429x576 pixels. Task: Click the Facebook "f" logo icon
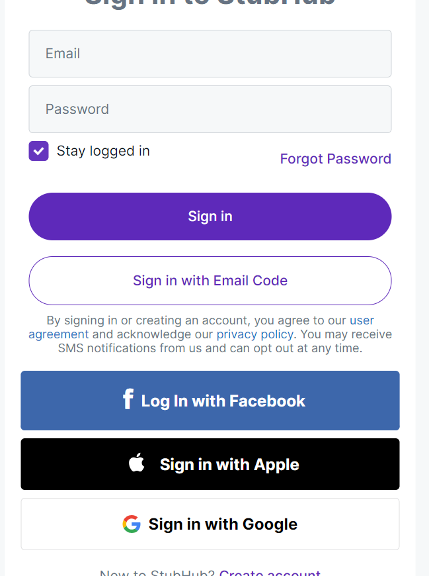click(x=128, y=399)
